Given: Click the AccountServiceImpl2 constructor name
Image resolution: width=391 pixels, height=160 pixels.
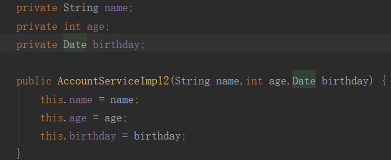Looking at the screenshot, I should 113,81.
